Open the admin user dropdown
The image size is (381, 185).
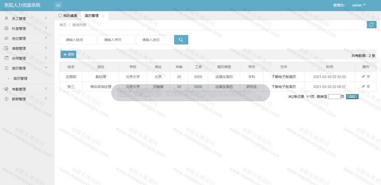pos(359,5)
